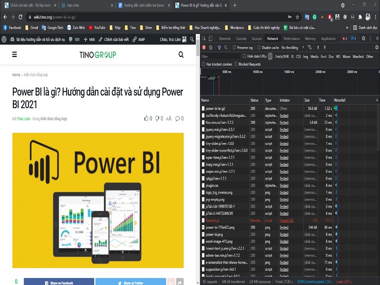This screenshot has width=380, height=285.
Task: Sort requests by the Size column header
Action: (311, 100)
